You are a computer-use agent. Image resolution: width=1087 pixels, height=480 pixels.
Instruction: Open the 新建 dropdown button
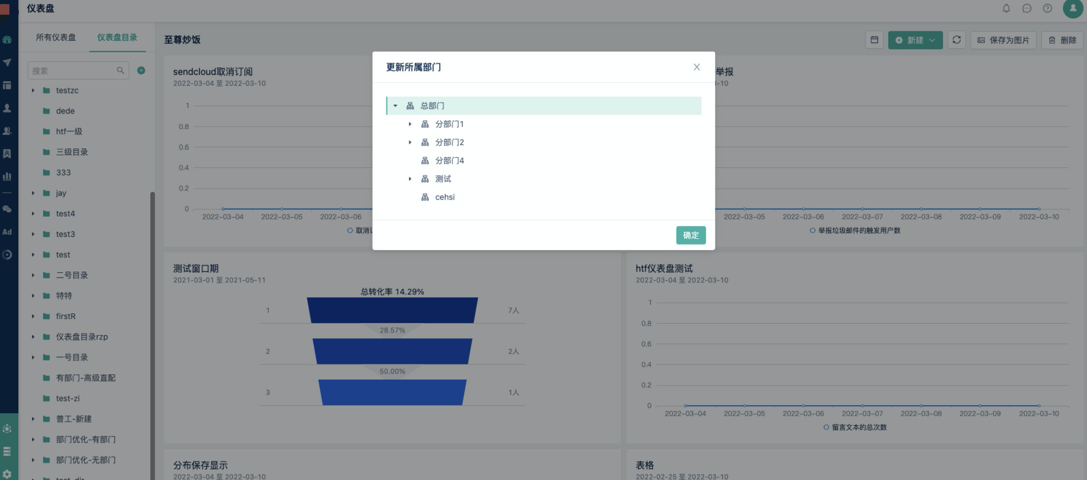(915, 40)
